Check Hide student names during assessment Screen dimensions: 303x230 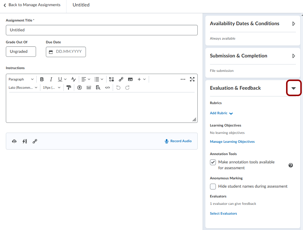point(213,186)
